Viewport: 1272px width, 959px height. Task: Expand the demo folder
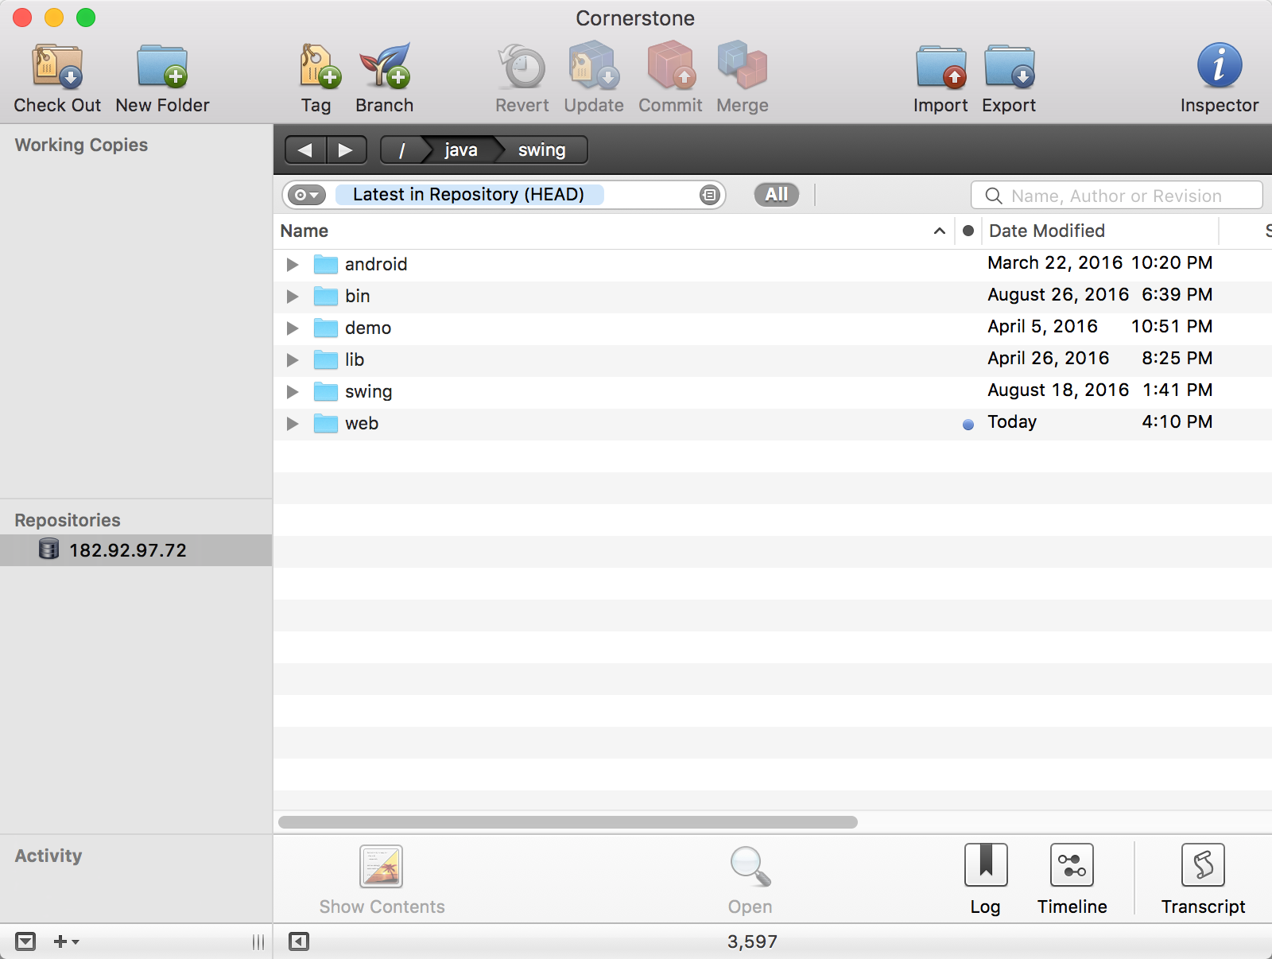click(293, 328)
